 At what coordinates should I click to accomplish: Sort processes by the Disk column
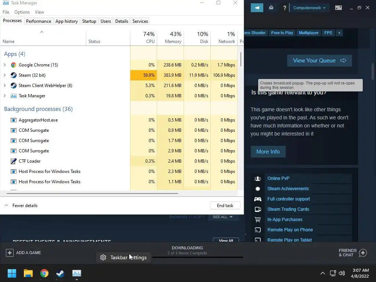197,37
